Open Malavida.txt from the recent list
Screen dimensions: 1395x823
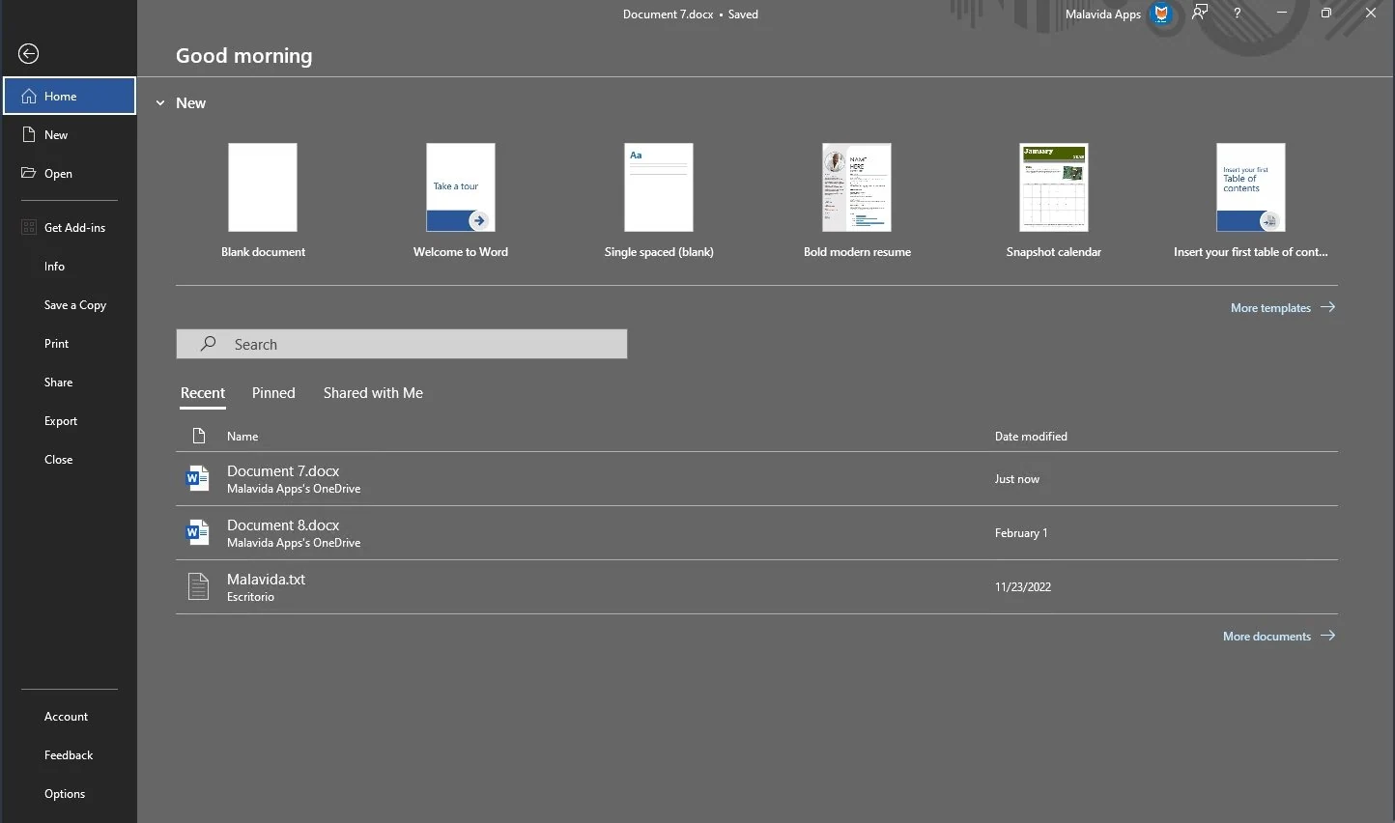756,587
